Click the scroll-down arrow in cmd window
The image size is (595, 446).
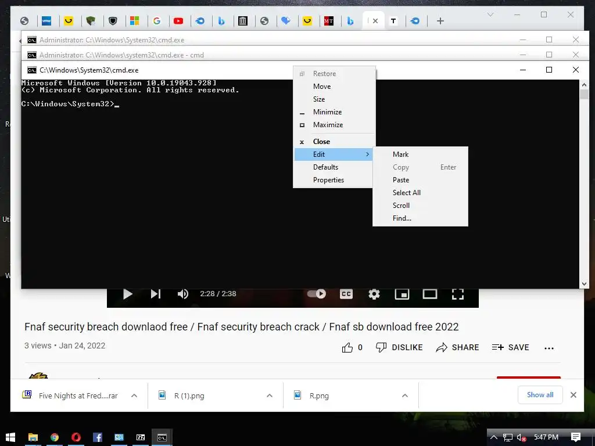(584, 283)
